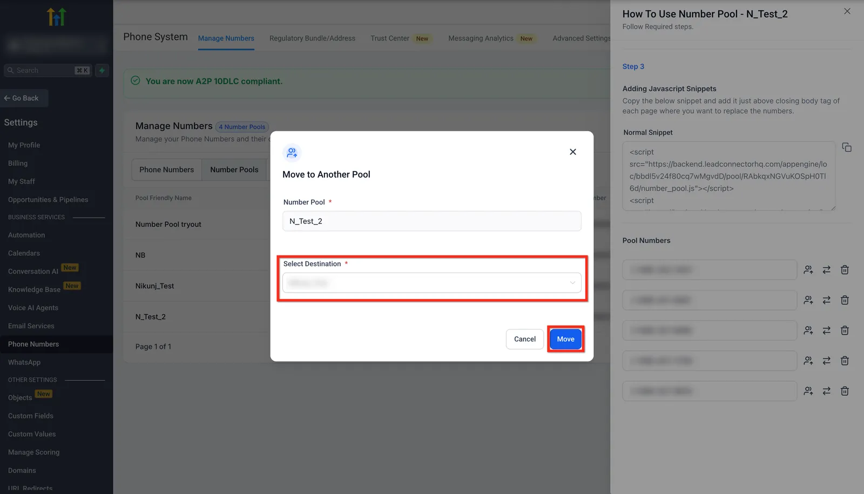Click swap icon on third pool number

tap(827, 330)
